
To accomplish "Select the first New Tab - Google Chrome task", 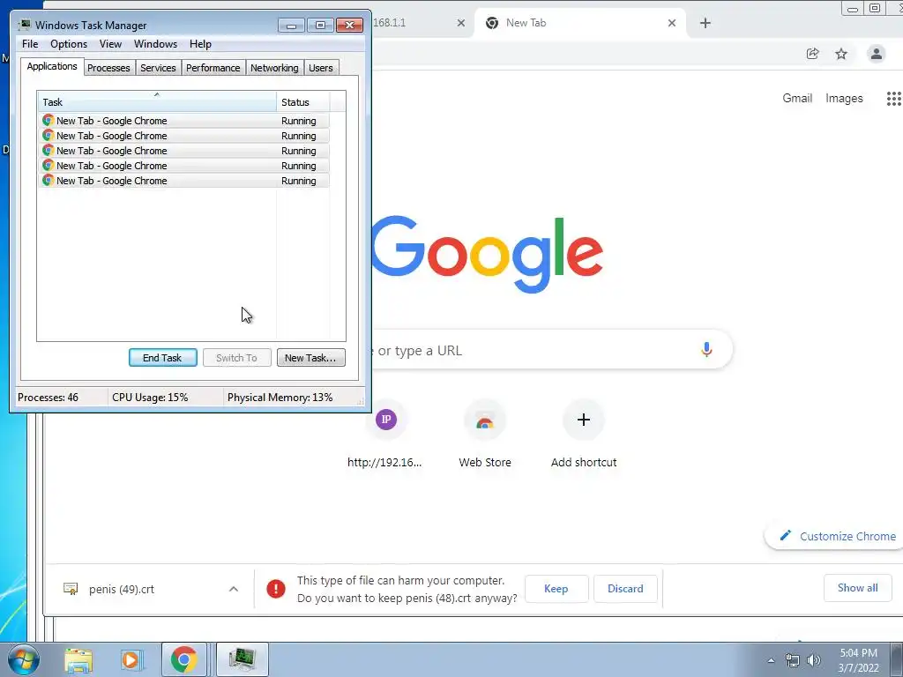I will point(184,120).
